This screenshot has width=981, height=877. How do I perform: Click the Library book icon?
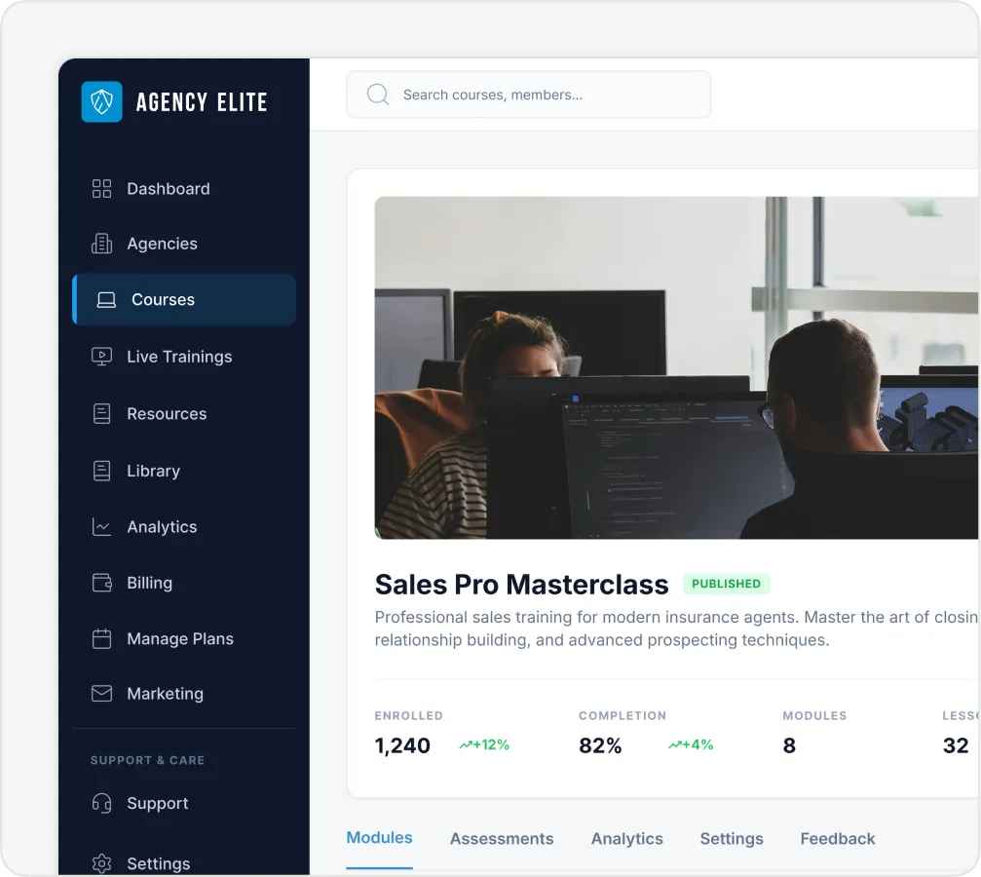pyautogui.click(x=101, y=471)
